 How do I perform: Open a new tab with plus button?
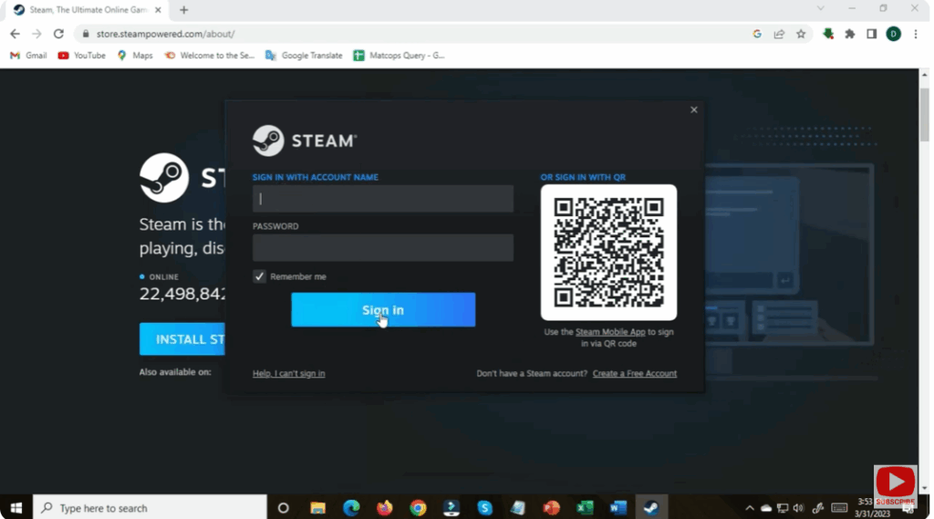point(184,9)
